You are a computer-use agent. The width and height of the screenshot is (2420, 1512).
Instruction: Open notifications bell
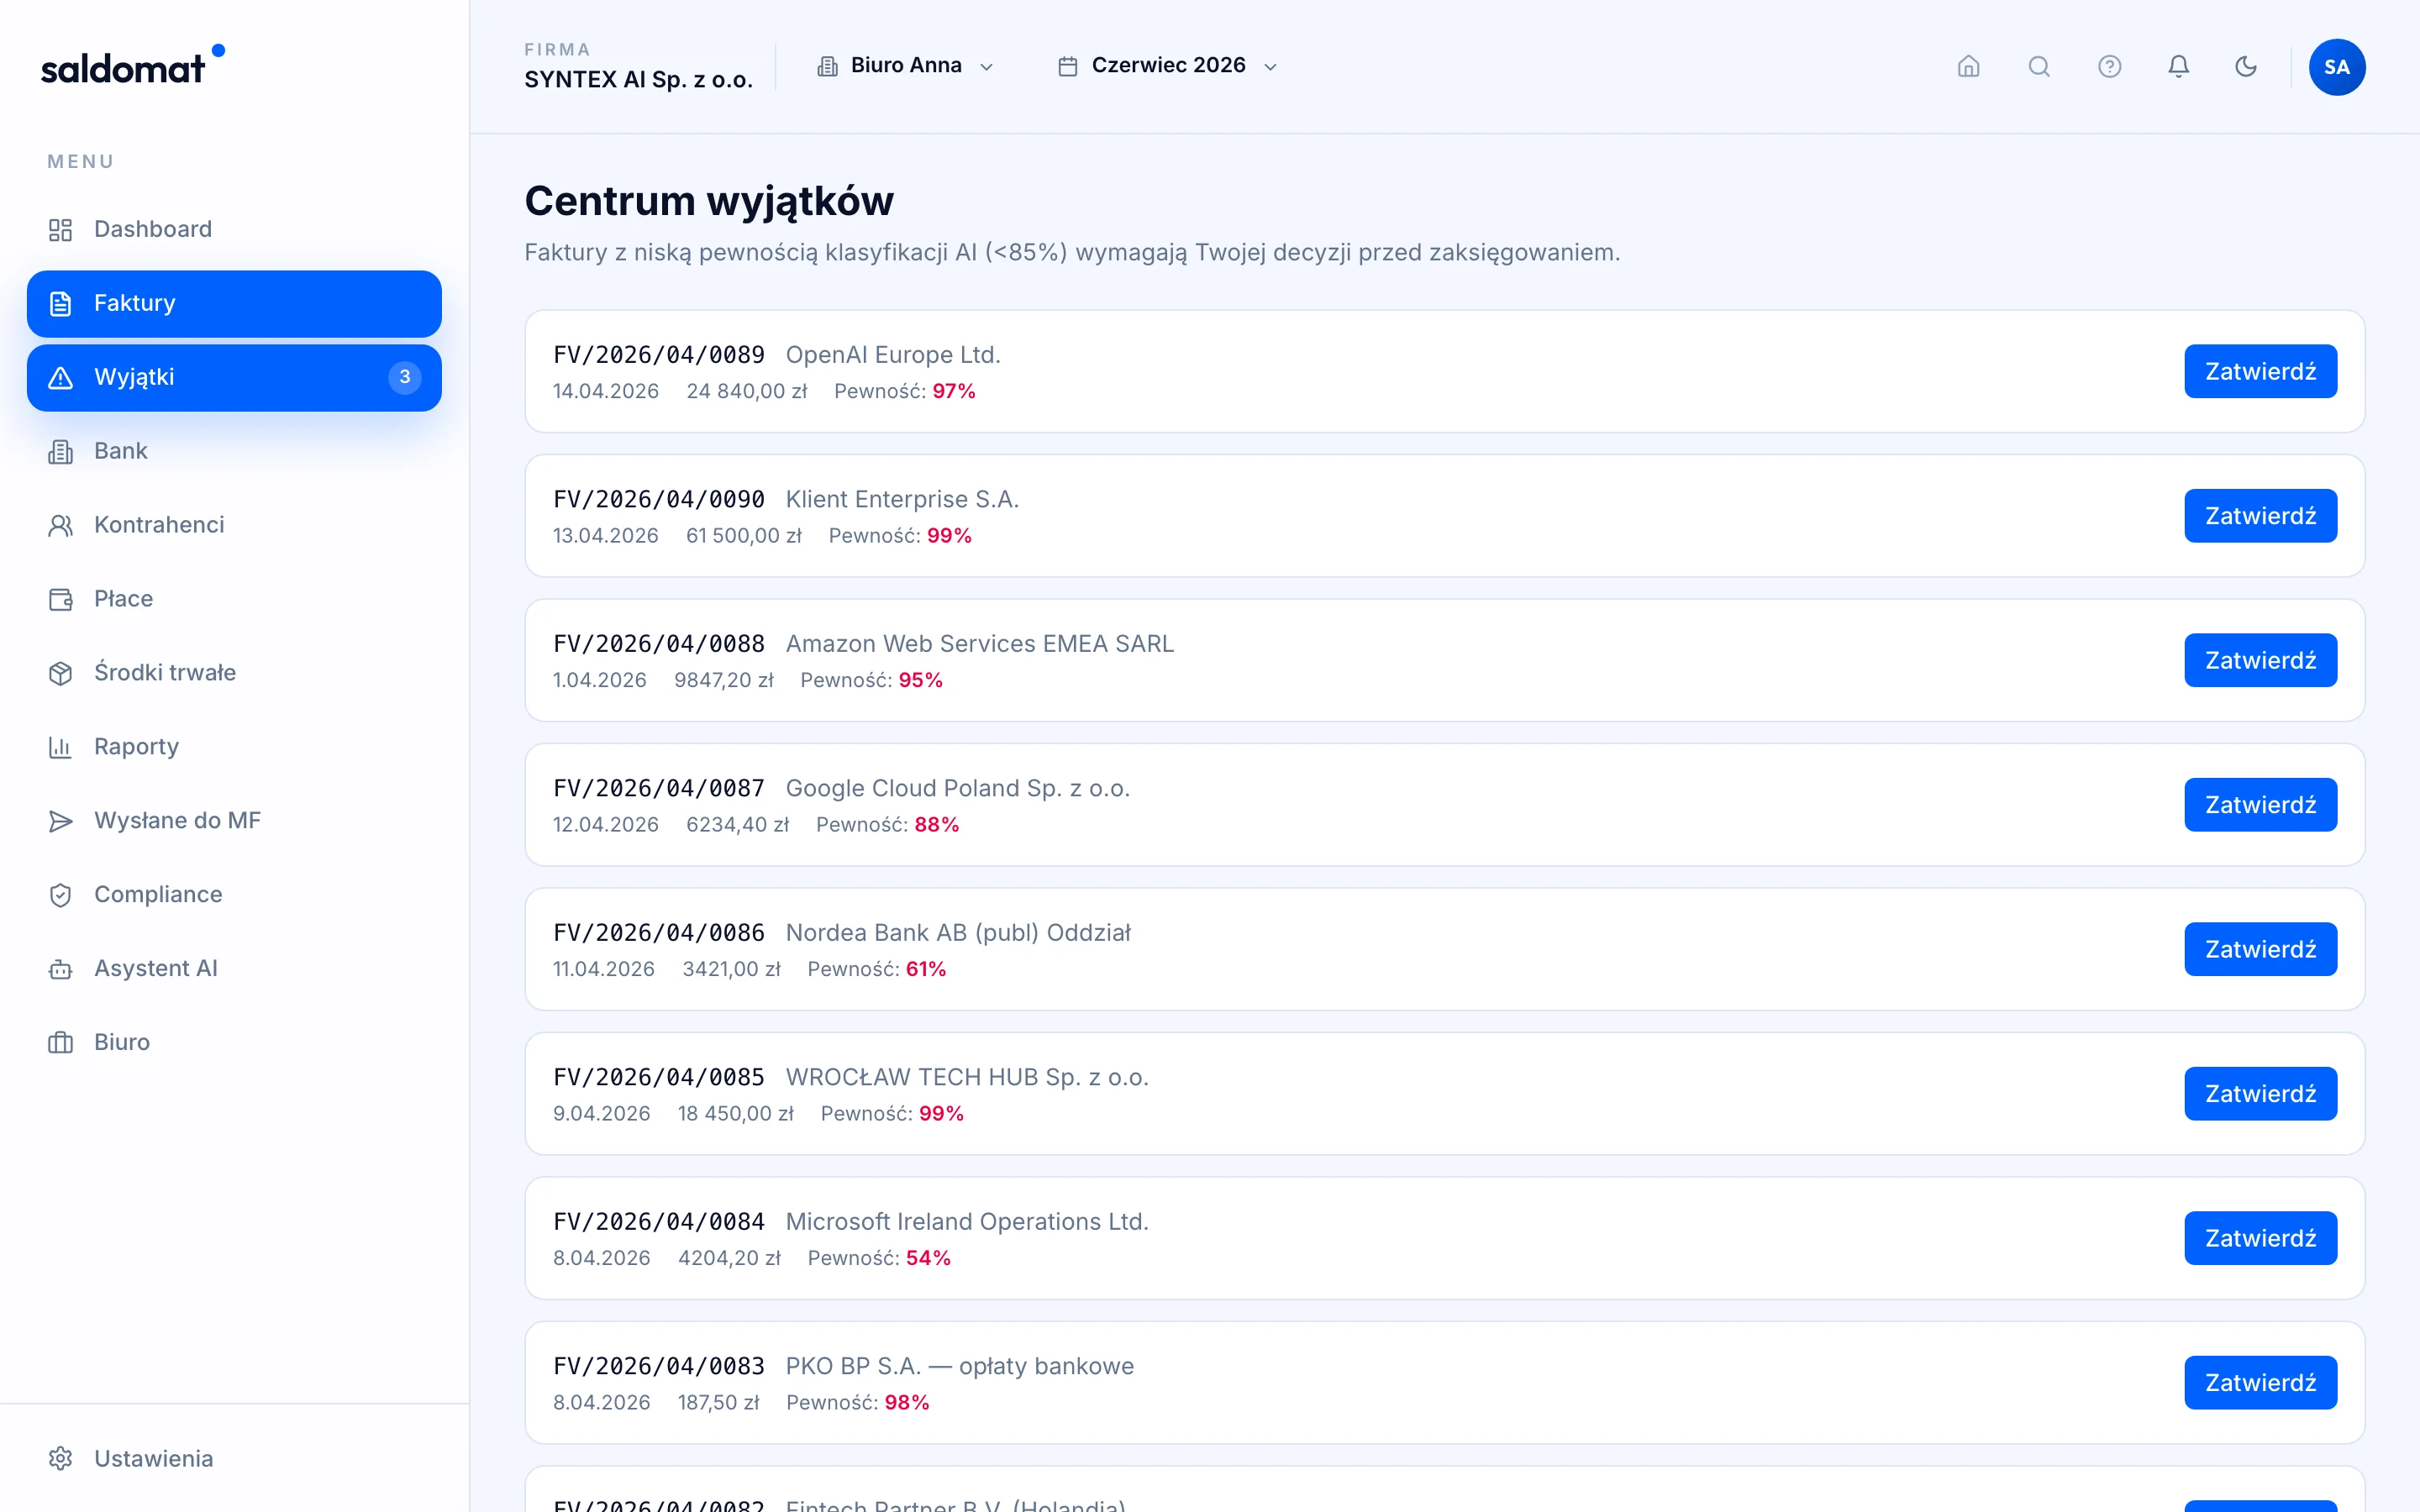(2178, 67)
